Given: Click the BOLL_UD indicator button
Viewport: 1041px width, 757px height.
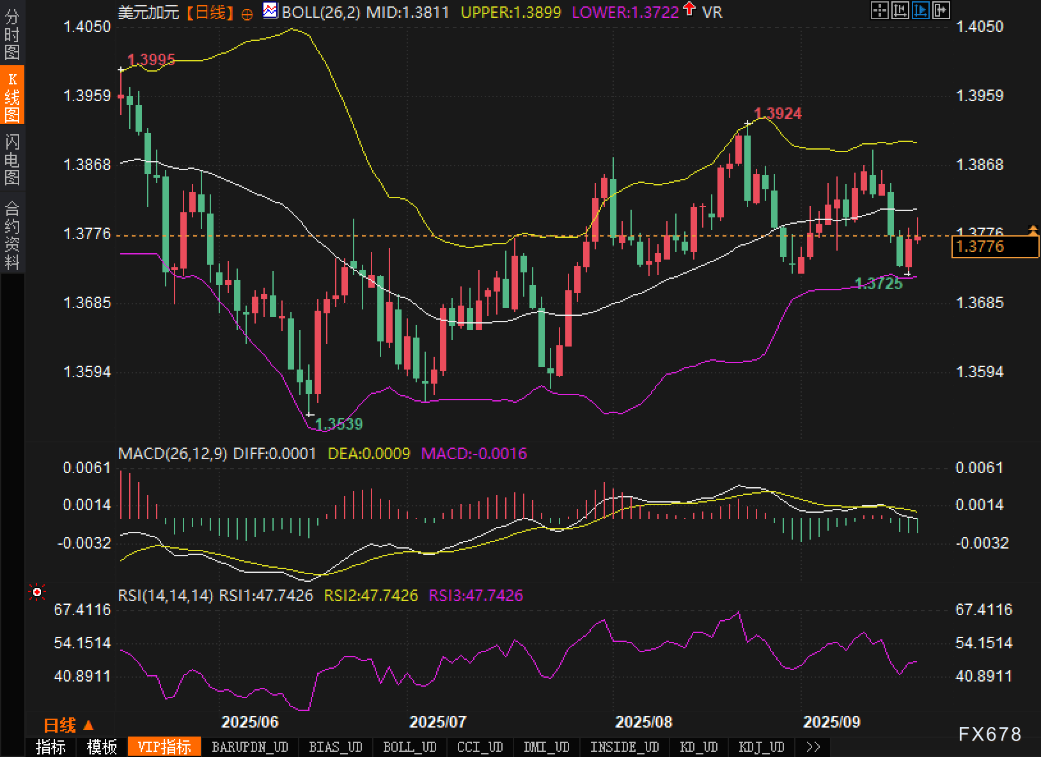Looking at the screenshot, I should coord(410,747).
